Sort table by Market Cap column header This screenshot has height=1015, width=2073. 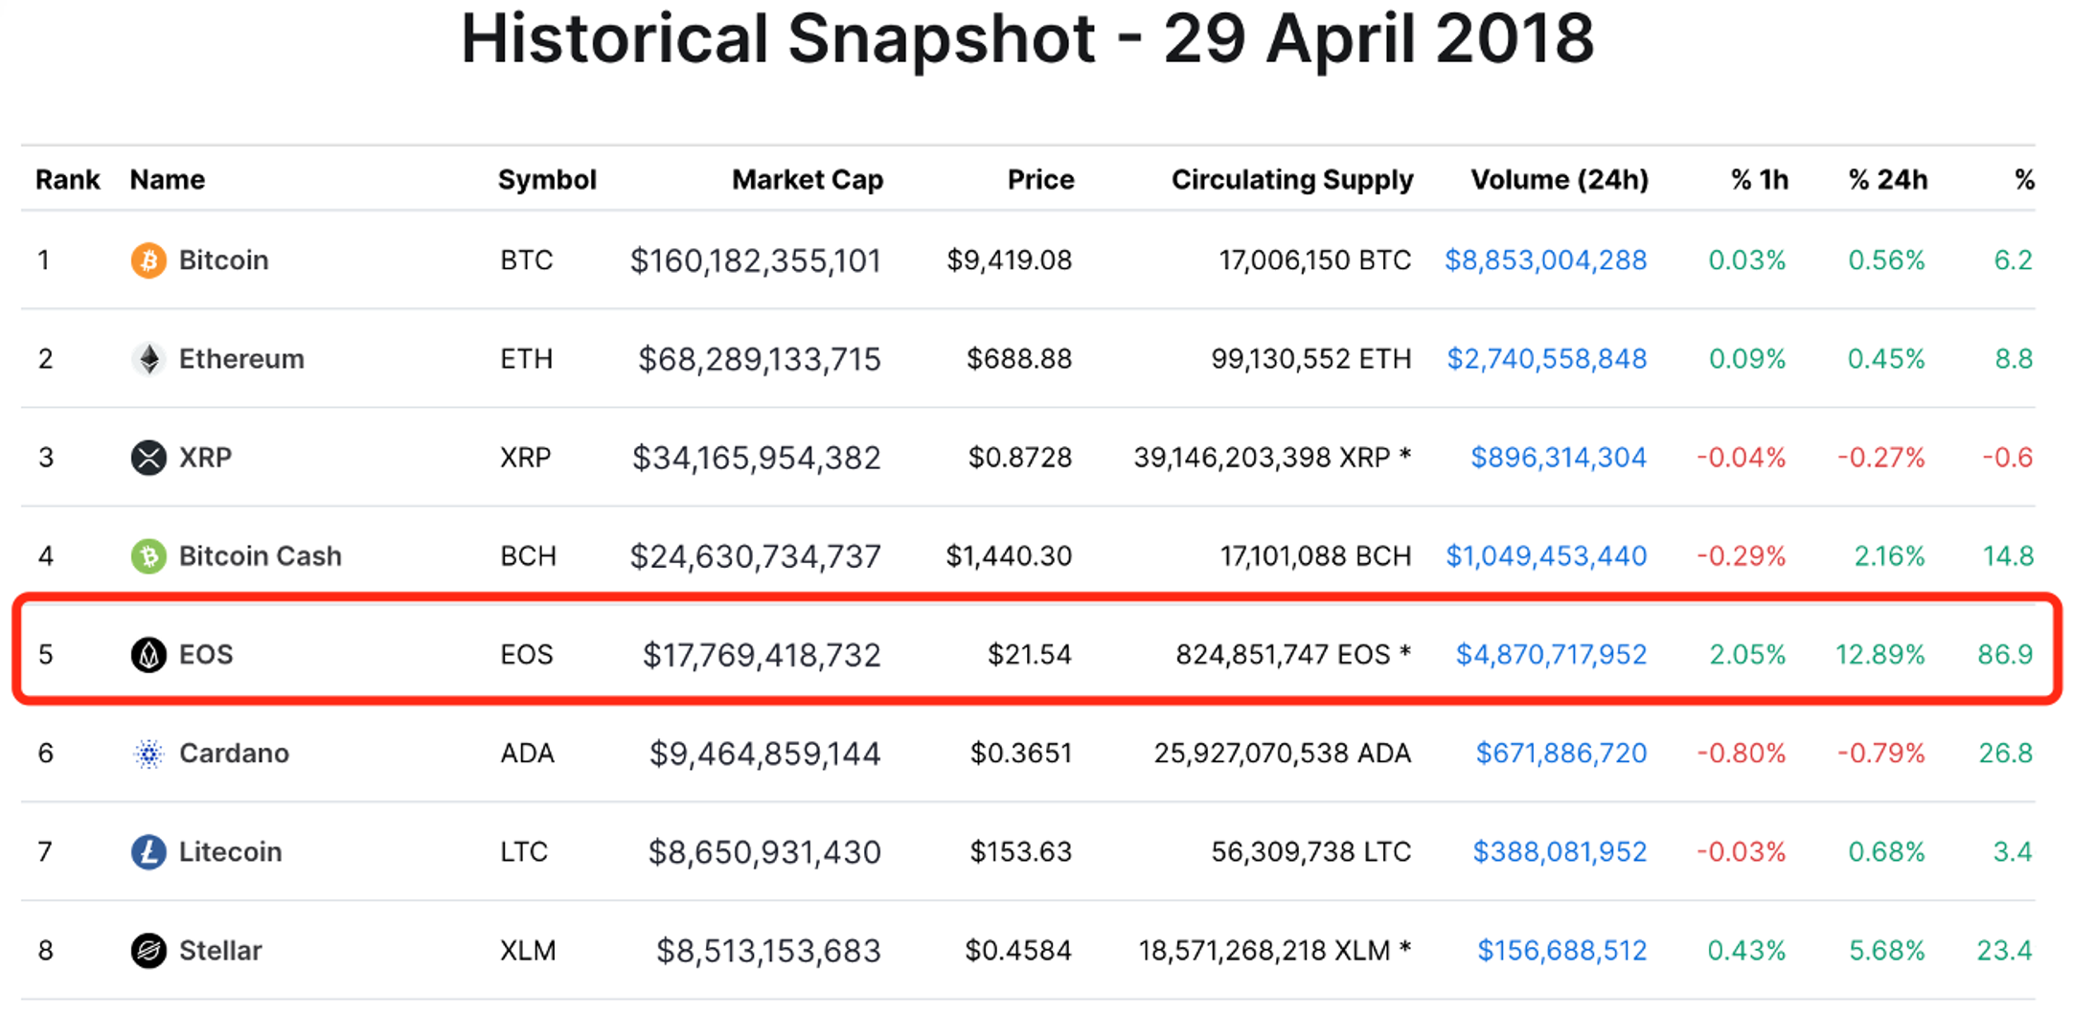(x=807, y=179)
